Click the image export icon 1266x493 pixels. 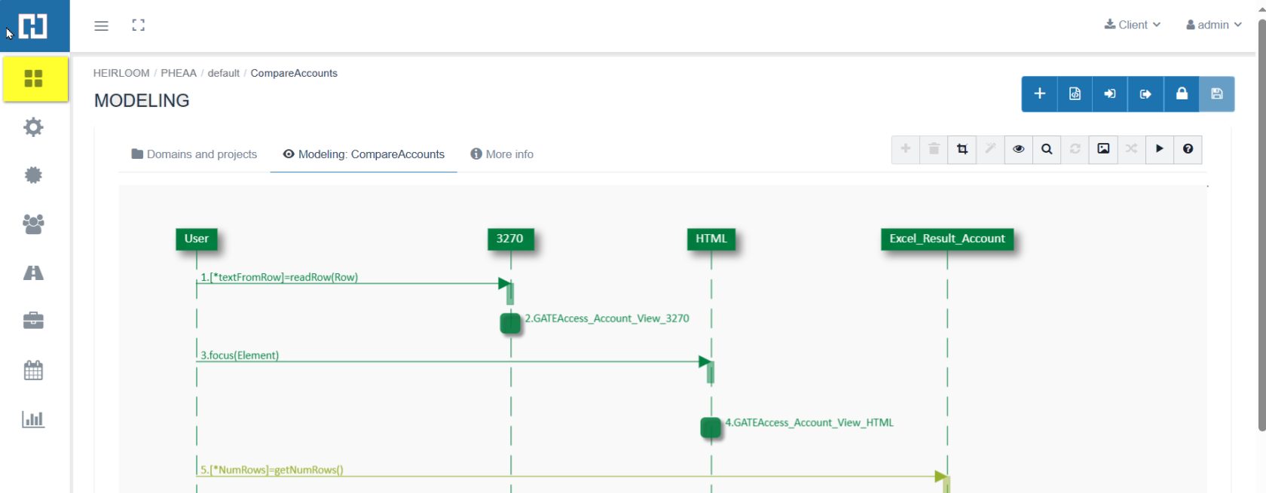point(1103,149)
